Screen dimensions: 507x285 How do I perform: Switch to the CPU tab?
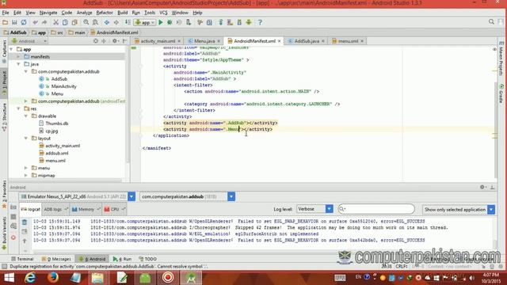click(x=115, y=209)
